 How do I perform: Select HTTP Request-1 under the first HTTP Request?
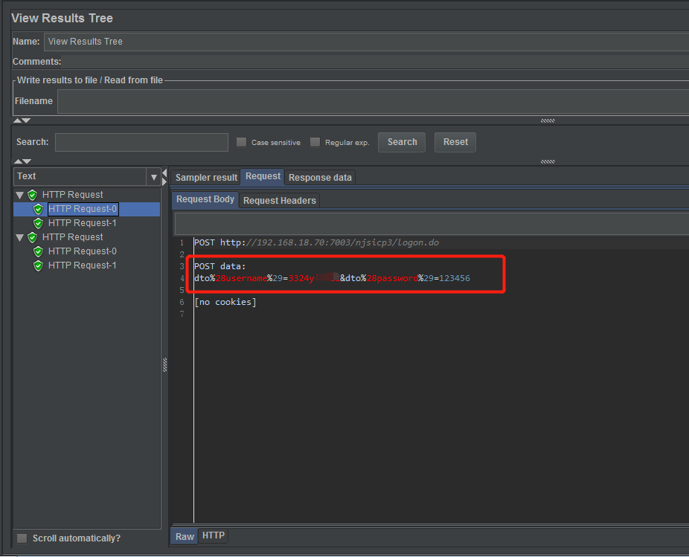82,223
